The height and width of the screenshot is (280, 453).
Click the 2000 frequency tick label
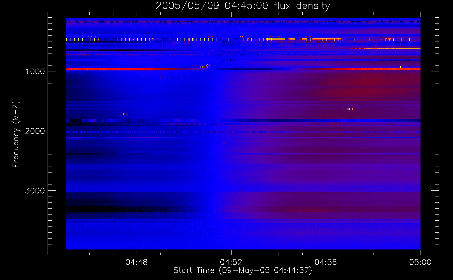[x=35, y=131]
